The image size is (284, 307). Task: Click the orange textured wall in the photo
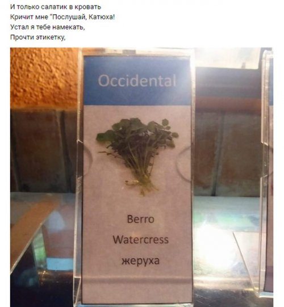coord(44,77)
